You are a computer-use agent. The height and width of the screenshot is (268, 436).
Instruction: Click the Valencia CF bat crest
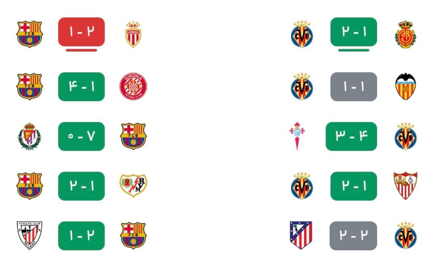[x=406, y=86]
